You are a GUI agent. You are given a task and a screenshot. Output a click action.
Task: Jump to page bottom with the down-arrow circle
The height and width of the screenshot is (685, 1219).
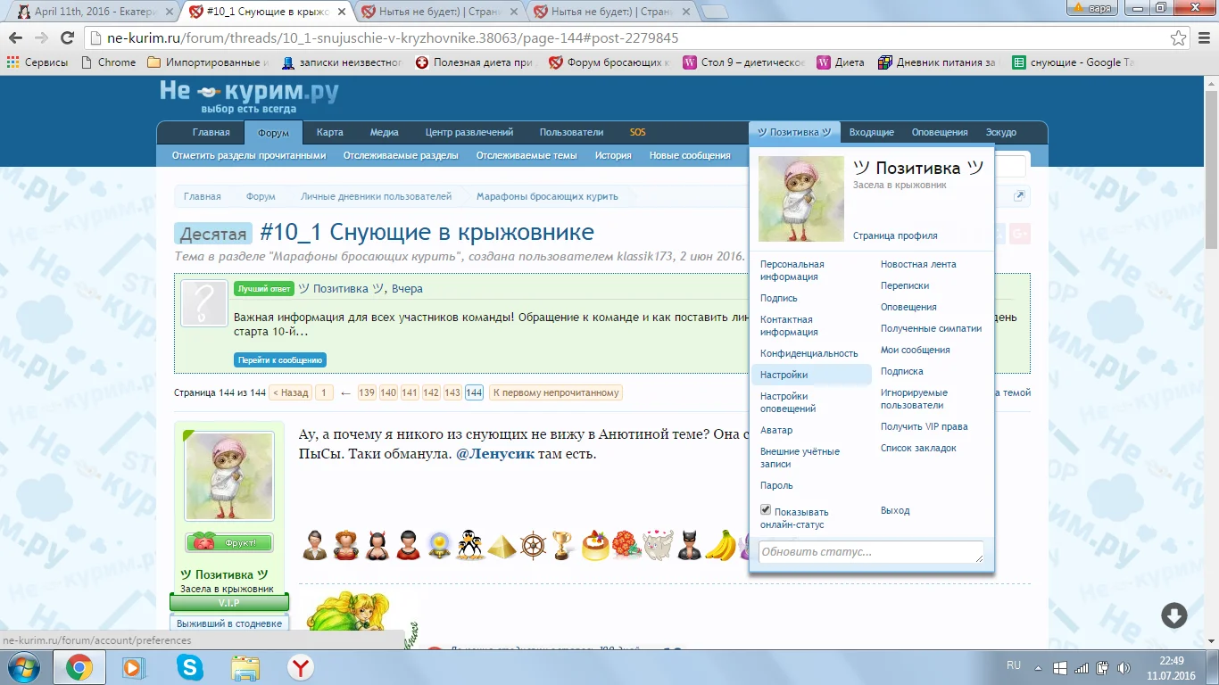[1173, 615]
